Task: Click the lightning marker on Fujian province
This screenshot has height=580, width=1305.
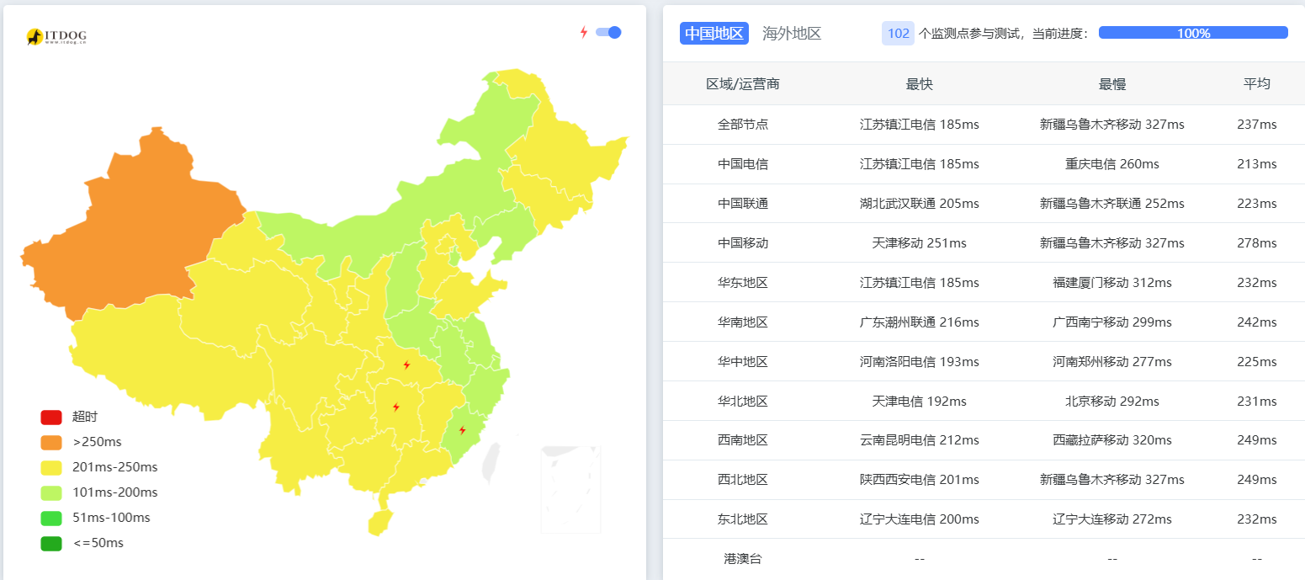Action: click(x=462, y=430)
